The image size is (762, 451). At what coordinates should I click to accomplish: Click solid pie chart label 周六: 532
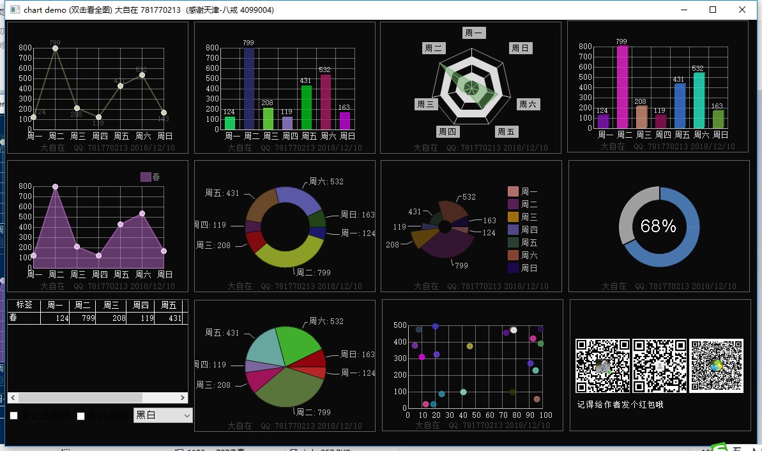click(x=326, y=321)
